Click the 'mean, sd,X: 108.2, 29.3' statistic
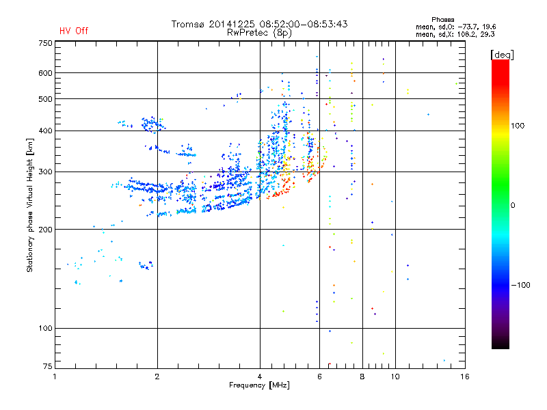Viewport: 547px width, 410px height. tap(455, 34)
